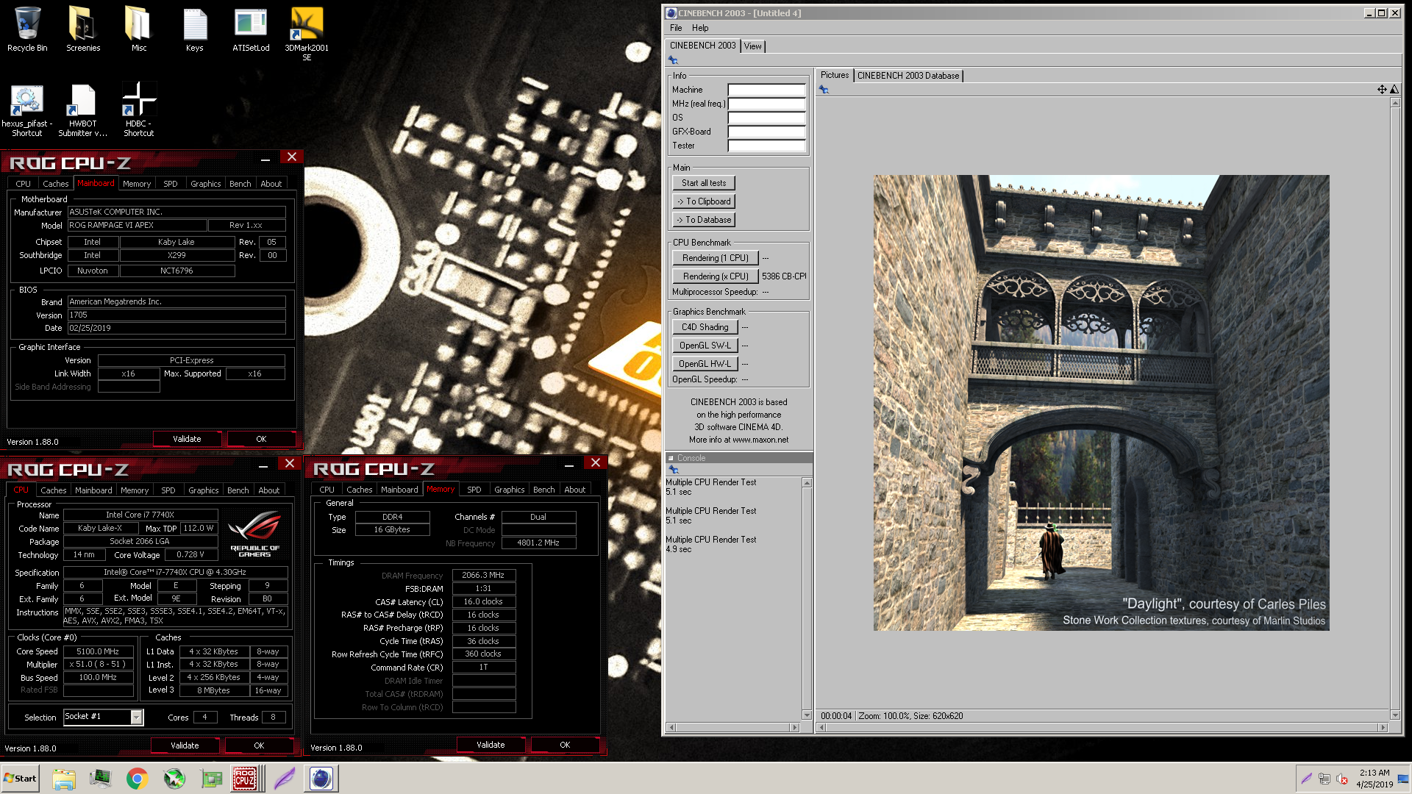Screen dimensions: 1412x794
Task: Click the console scrollbar down arrow
Action: pyautogui.click(x=807, y=715)
